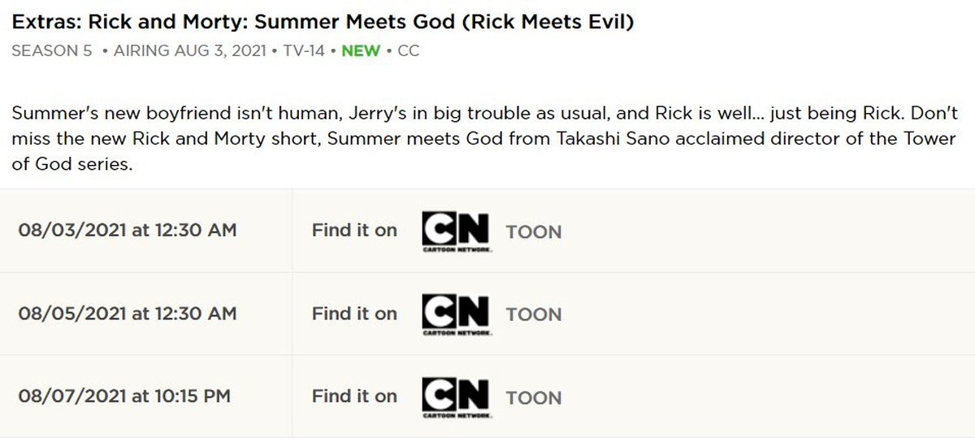Open the episode title Summer Meets God

click(323, 21)
